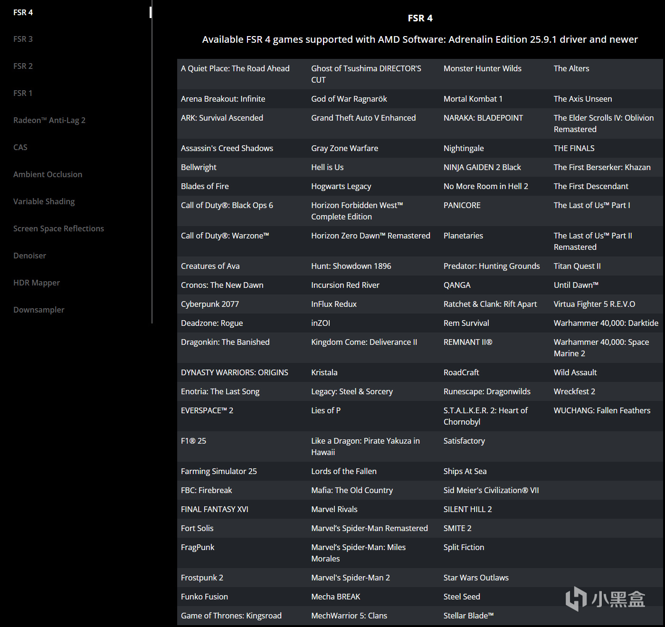Open Screen Space Reflections section
665x627 pixels.
[x=59, y=228]
